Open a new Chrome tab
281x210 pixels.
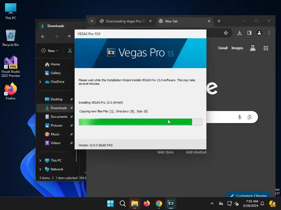[x=219, y=21]
